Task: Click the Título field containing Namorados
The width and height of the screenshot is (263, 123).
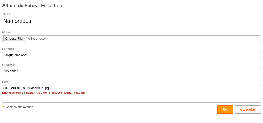Action: 131,21
